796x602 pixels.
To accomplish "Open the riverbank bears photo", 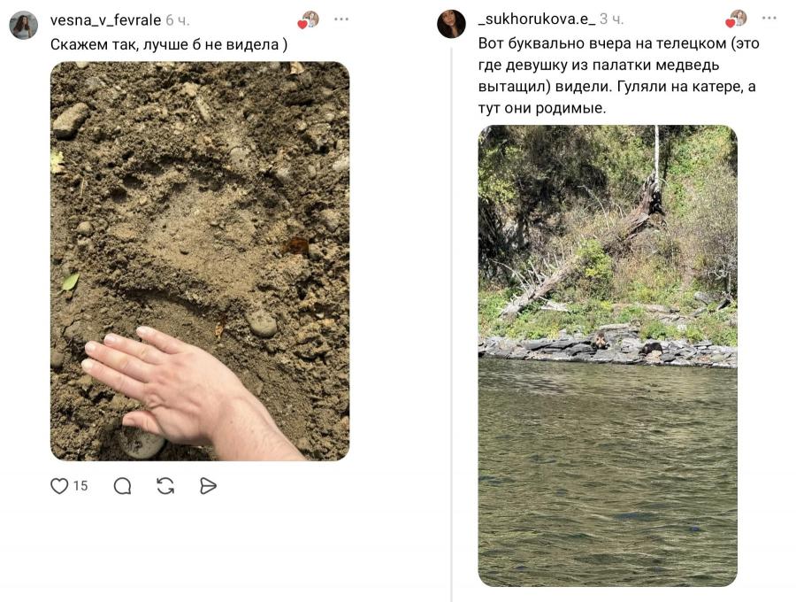I will point(608,356).
